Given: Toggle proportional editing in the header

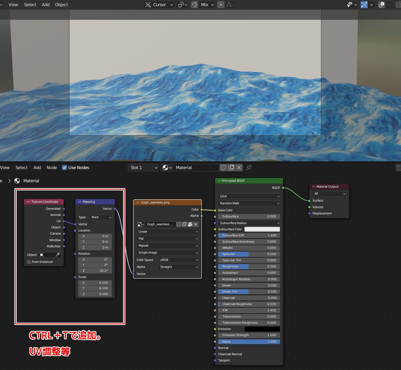Looking at the screenshot, I should coord(220,5).
